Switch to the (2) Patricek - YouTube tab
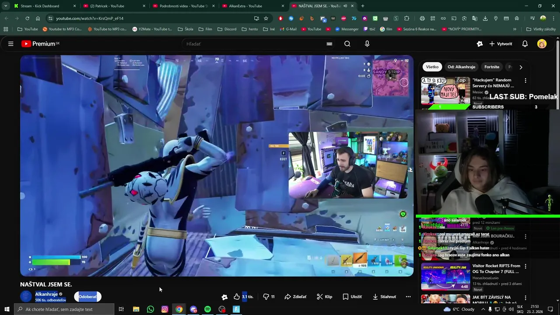 [114, 6]
